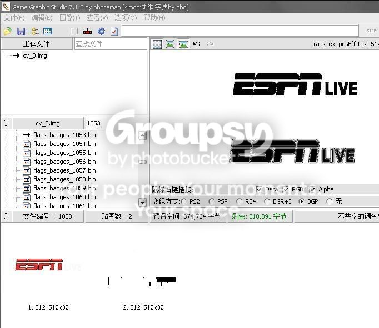The image size is (379, 328).
Task: Click the up/down stepper beside cv_0.img button
Action: click(x=6, y=123)
